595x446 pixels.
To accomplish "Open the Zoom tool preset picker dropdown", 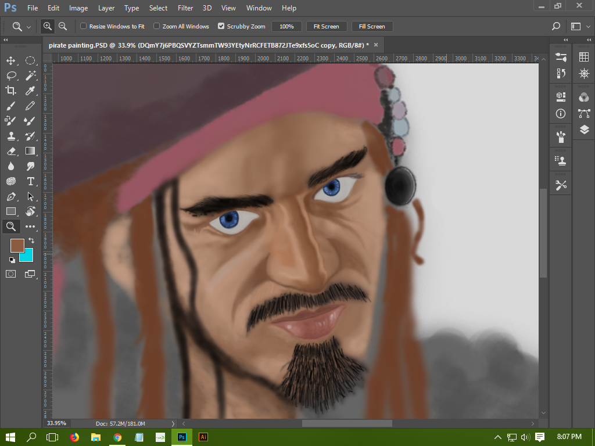I will coord(28,27).
